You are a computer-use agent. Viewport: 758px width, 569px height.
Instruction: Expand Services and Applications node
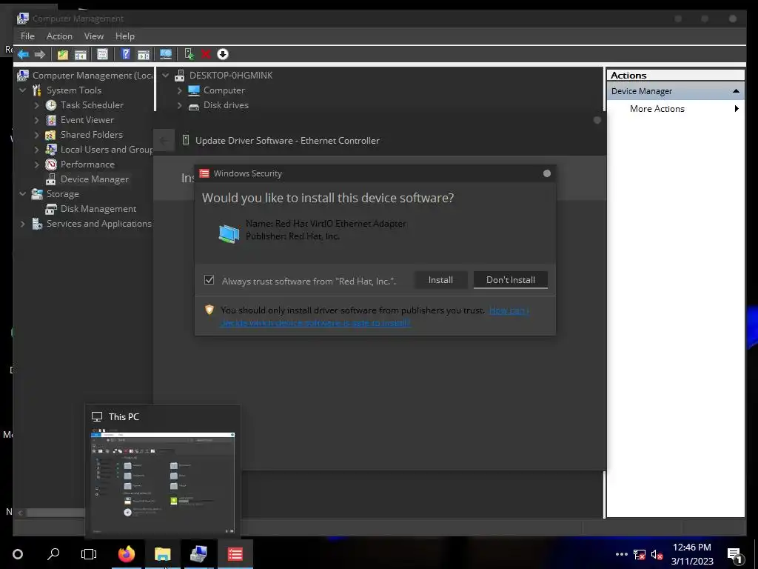coord(23,224)
